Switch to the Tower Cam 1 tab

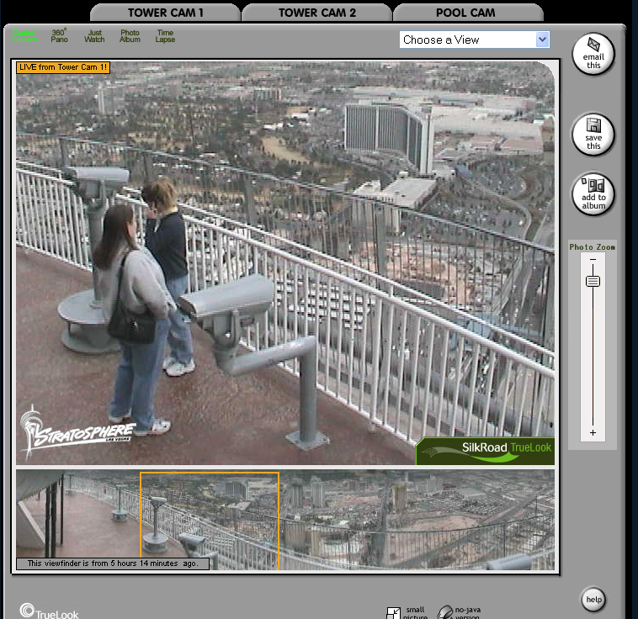coord(165,13)
